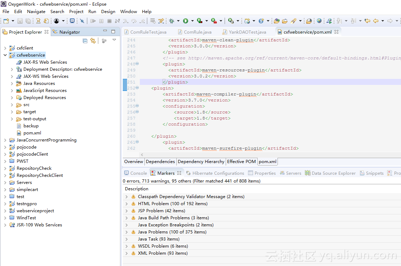401x266 pixels.
Task: Open the Web Browser globe icon
Action: click(319, 21)
